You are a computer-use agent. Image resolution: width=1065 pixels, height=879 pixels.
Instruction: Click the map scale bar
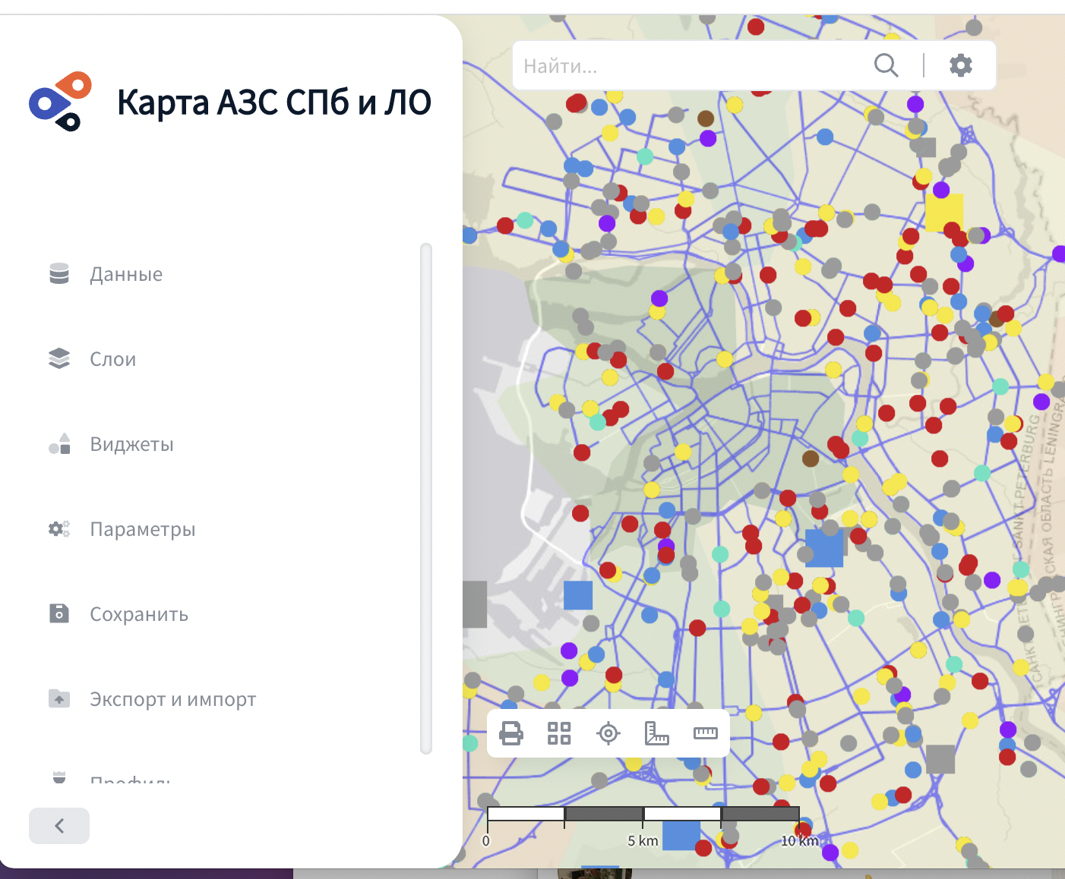pos(643,814)
